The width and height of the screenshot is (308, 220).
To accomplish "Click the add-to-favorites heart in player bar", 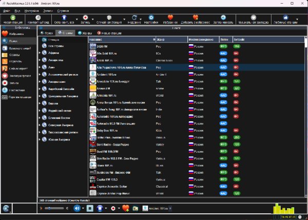I will coord(126,208).
